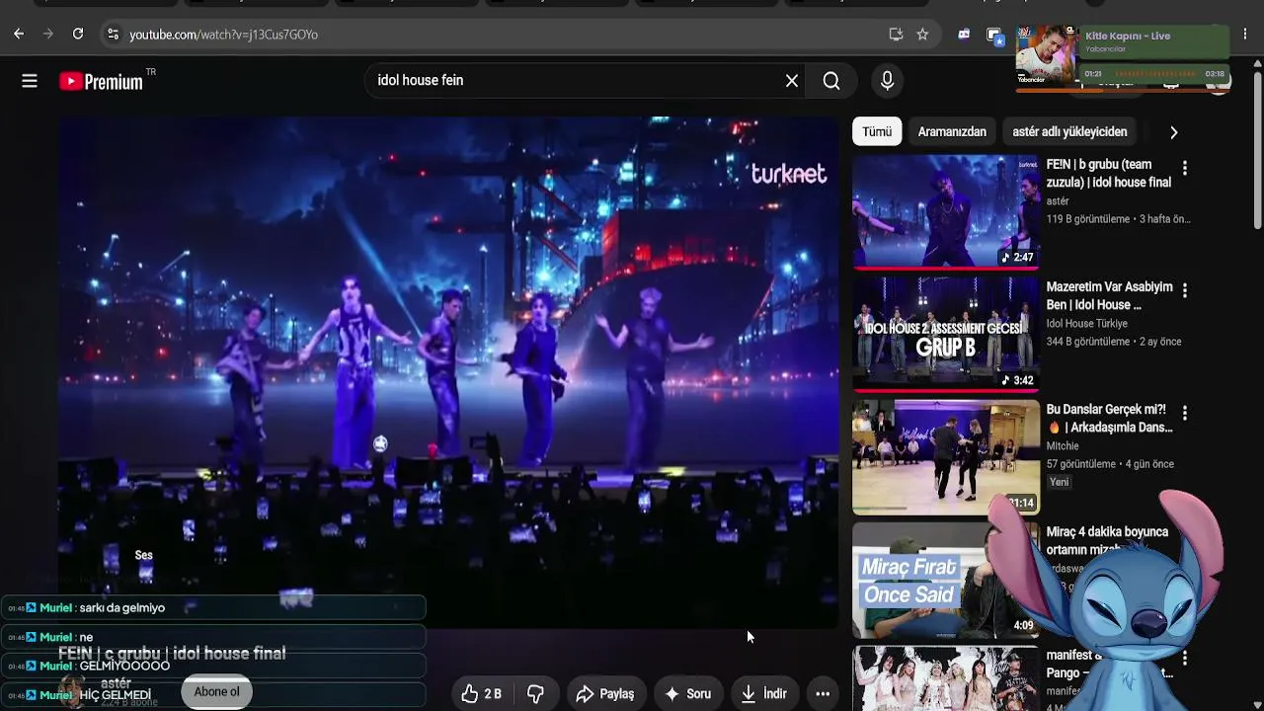The image size is (1264, 711).
Task: Clear the search box with the X
Action: pos(792,81)
